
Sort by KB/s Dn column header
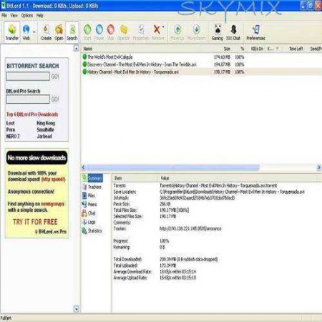pyautogui.click(x=257, y=49)
